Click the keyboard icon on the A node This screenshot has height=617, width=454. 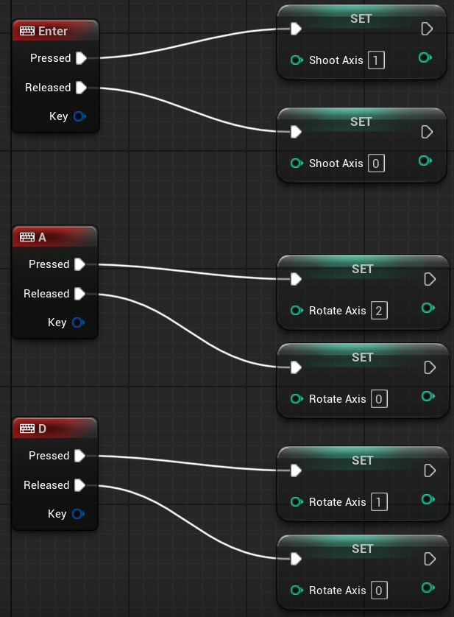(27, 237)
